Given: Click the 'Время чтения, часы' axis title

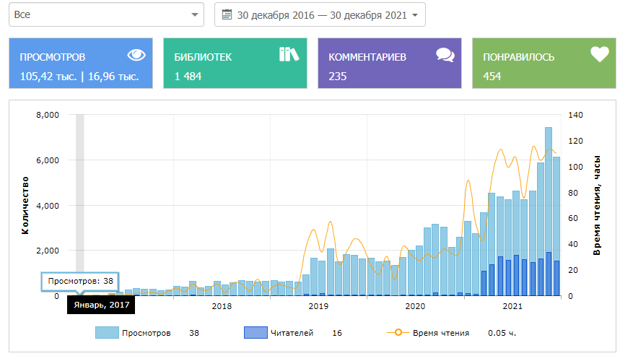Looking at the screenshot, I should point(597,205).
